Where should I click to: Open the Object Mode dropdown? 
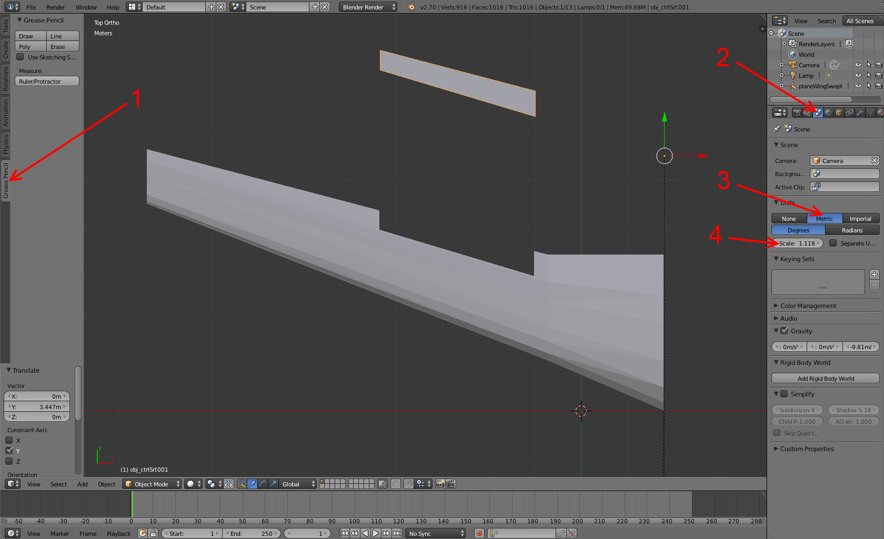point(152,484)
